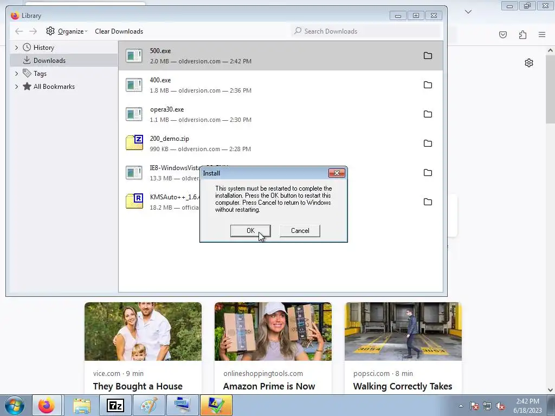This screenshot has height=416, width=555.
Task: Click the opera30.exe file icon
Action: (134, 114)
